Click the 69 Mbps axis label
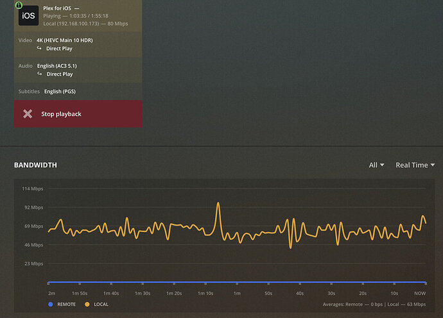The height and width of the screenshot is (318, 443). click(x=34, y=226)
